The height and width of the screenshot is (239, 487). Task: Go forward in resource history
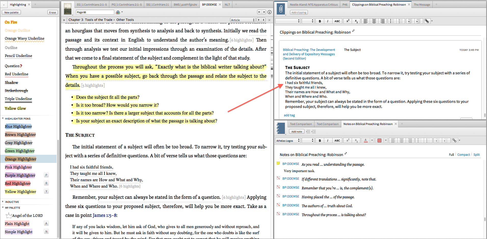[x=264, y=12]
